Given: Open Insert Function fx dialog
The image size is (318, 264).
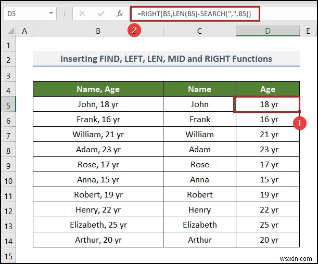Looking at the screenshot, I should click(120, 14).
